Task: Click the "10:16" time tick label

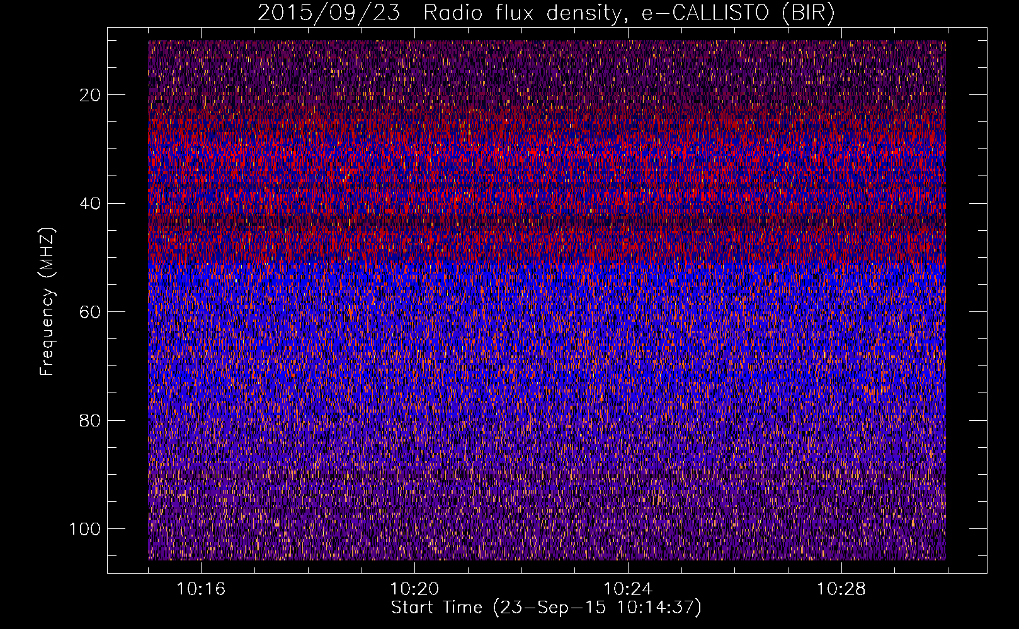Action: 200,589
